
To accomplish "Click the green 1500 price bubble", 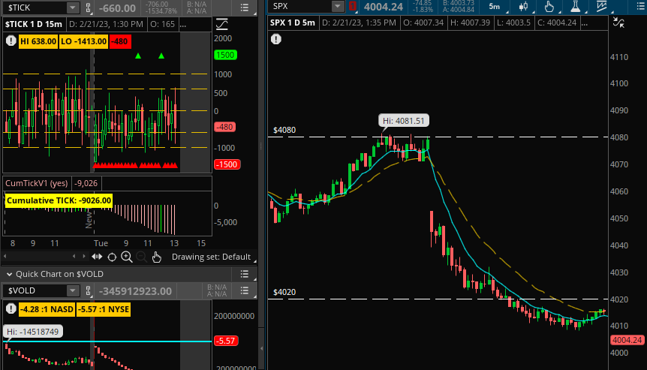I will click(225, 55).
